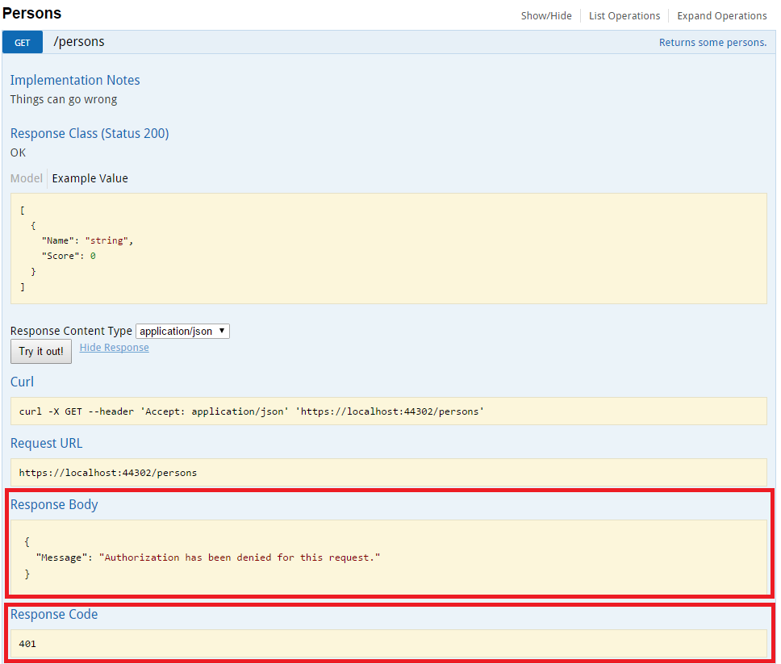Image resolution: width=781 pixels, height=664 pixels.
Task: Click the Persons section heading
Action: [32, 14]
